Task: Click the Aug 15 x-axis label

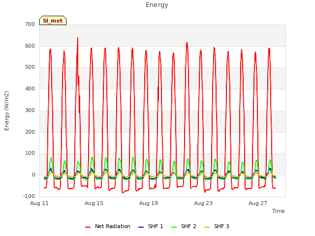Action: [x=94, y=203]
